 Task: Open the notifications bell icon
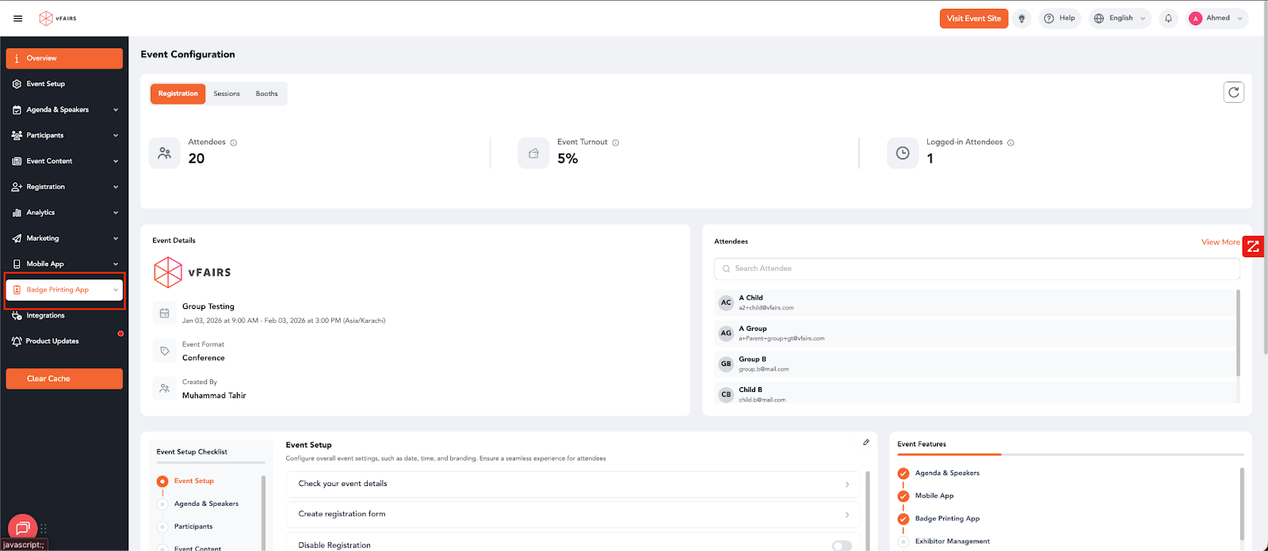(1168, 18)
